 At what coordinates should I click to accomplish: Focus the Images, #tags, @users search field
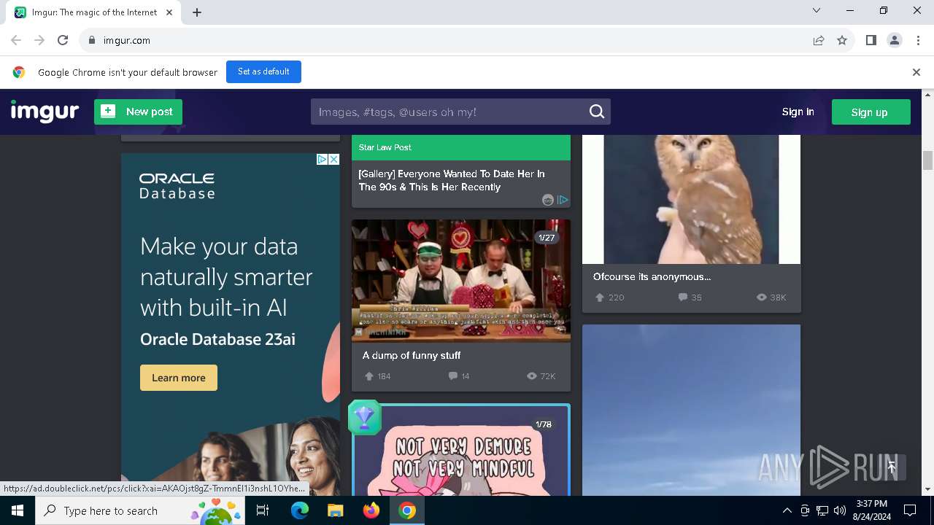point(449,112)
